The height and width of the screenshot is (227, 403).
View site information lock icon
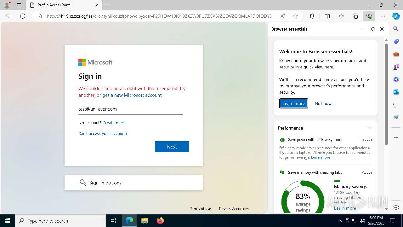(40, 16)
